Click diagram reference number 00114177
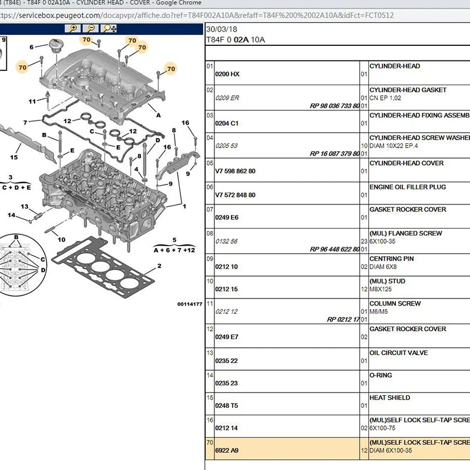This screenshot has width=470, height=470. click(x=190, y=304)
